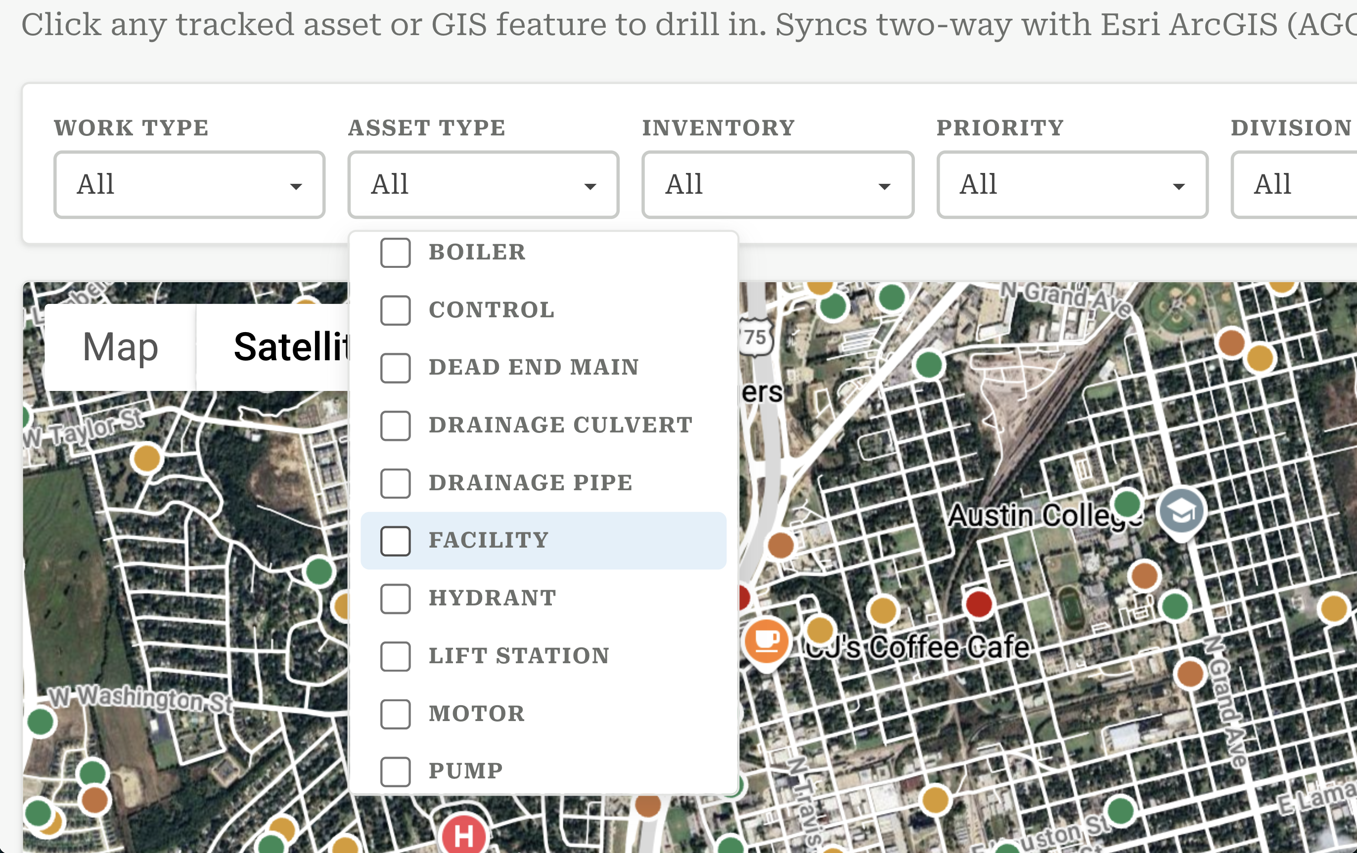
Task: Open the Asset Type dropdown
Action: (x=484, y=185)
